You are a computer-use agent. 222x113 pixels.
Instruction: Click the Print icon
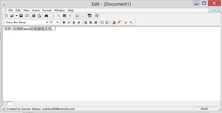33,16
